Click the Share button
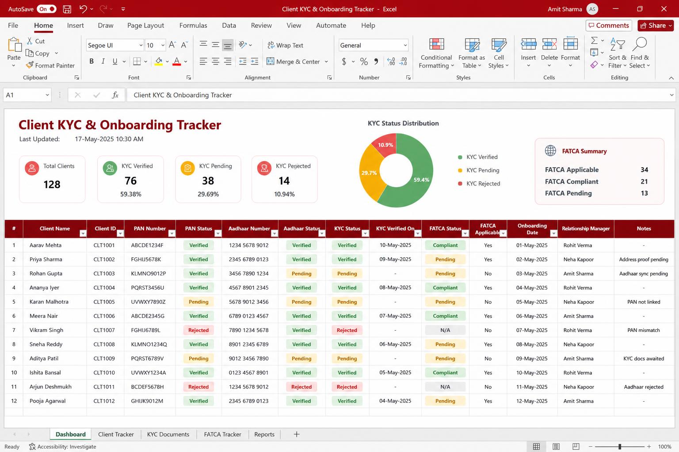This screenshot has height=452, width=679. pos(656,26)
